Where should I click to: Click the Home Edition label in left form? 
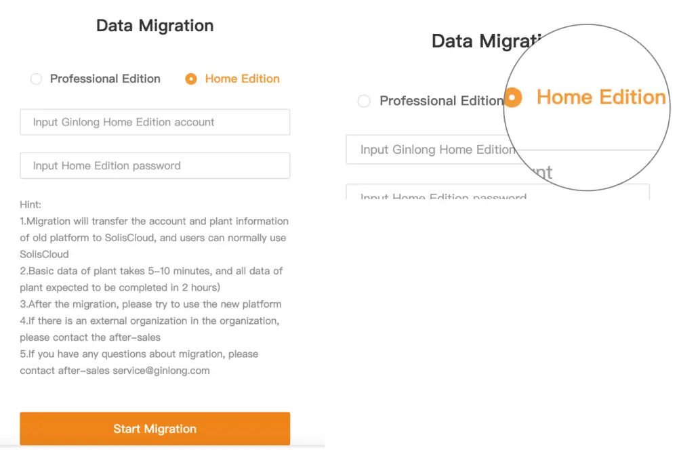point(242,79)
